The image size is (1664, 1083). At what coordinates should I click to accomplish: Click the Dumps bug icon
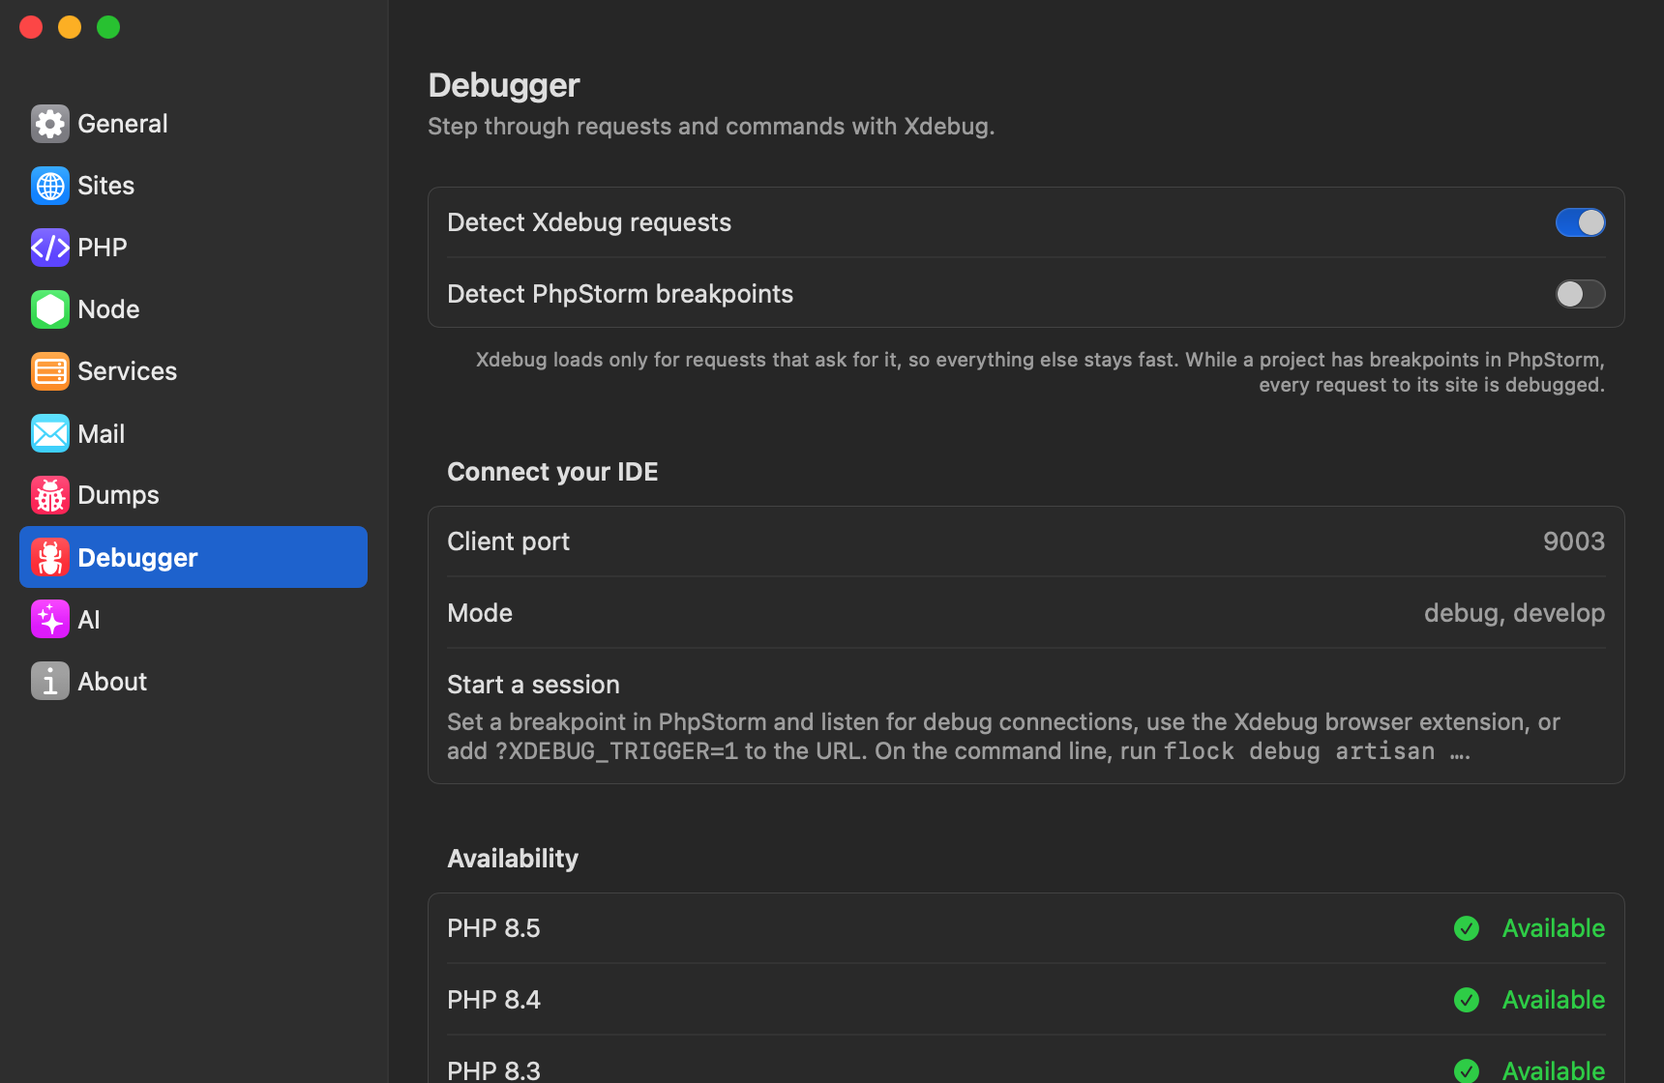click(x=50, y=495)
